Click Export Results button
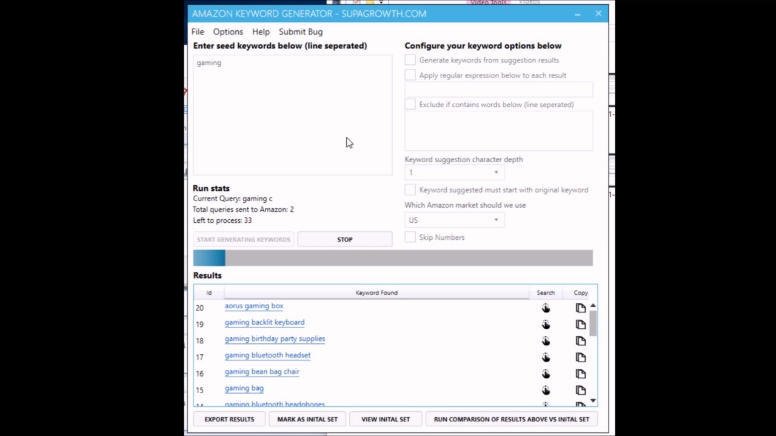This screenshot has width=776, height=436. 229,419
